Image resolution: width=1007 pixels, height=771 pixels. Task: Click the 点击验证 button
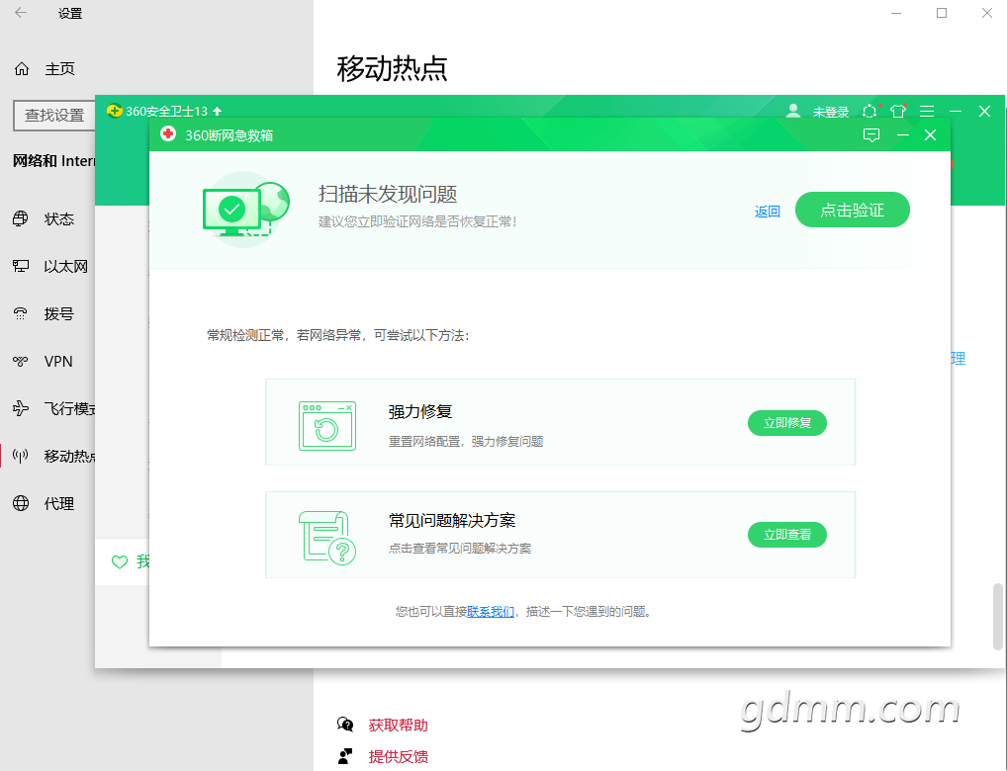point(853,210)
